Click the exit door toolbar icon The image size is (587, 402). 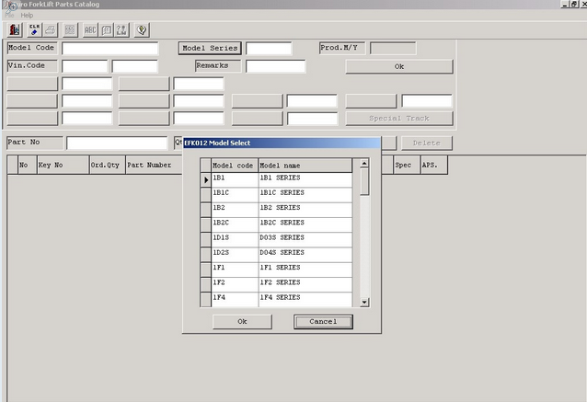(x=15, y=30)
